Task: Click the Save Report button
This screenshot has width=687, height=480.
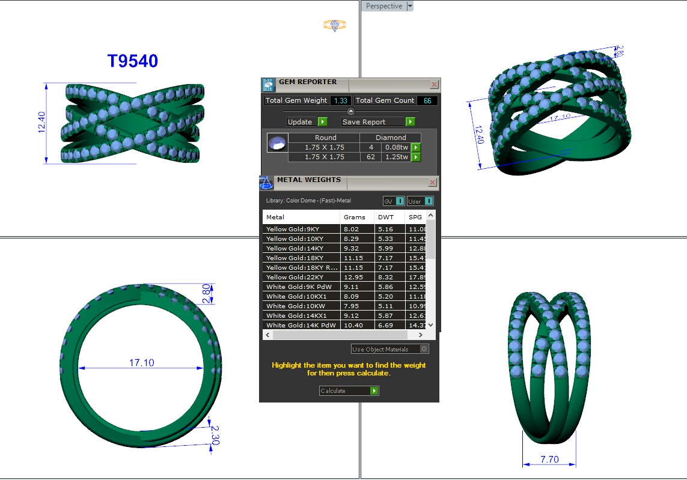Action: [x=373, y=122]
